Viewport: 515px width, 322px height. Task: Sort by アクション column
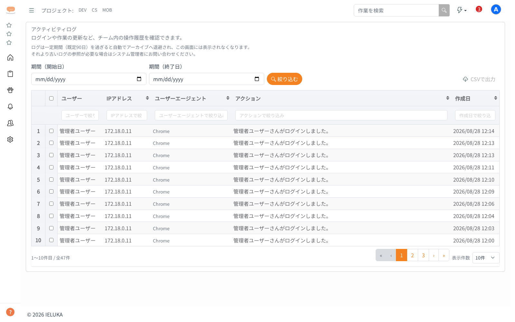448,98
